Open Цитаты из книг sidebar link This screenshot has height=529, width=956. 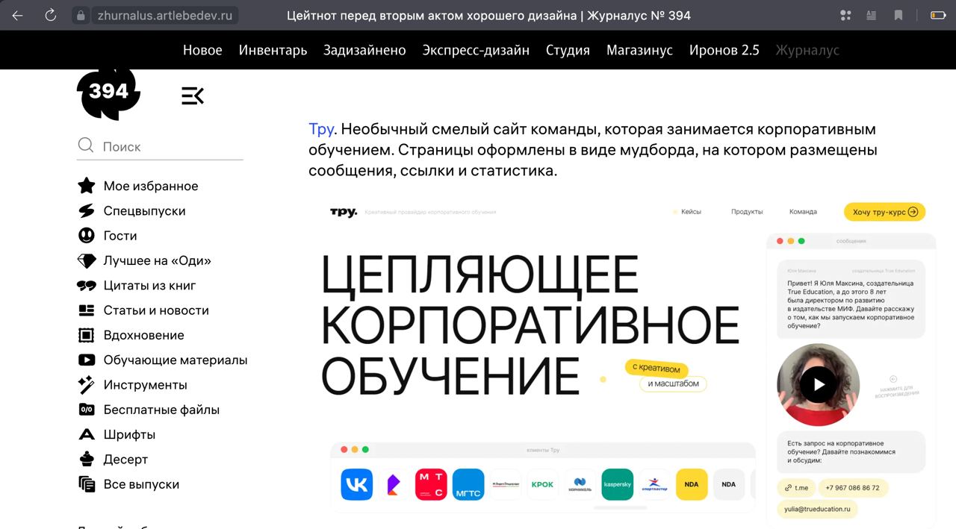pyautogui.click(x=149, y=285)
